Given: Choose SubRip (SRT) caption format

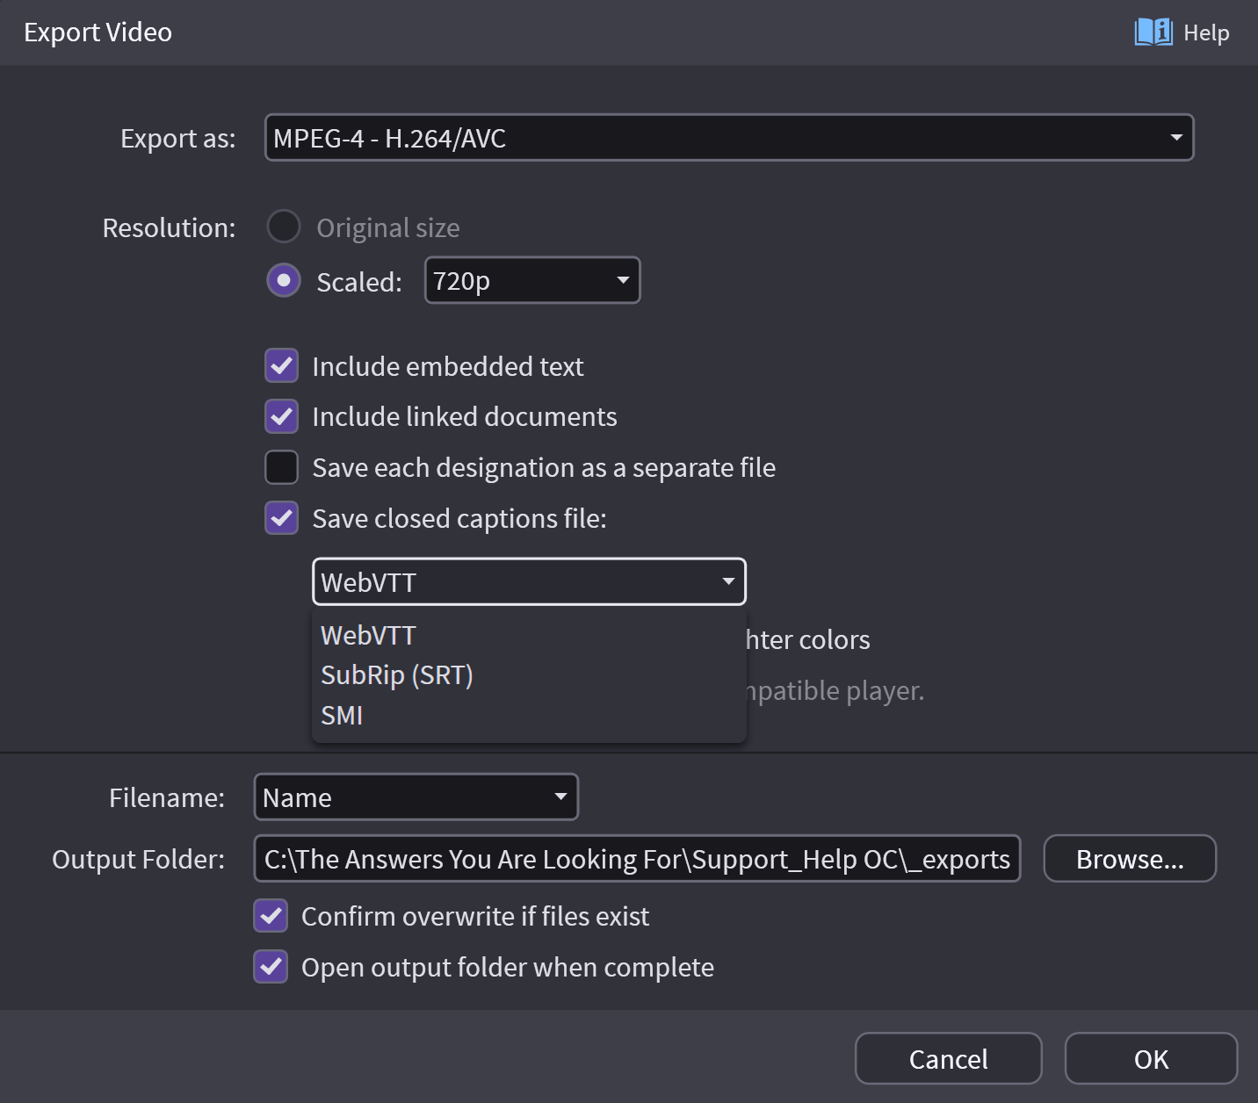Looking at the screenshot, I should [x=397, y=675].
